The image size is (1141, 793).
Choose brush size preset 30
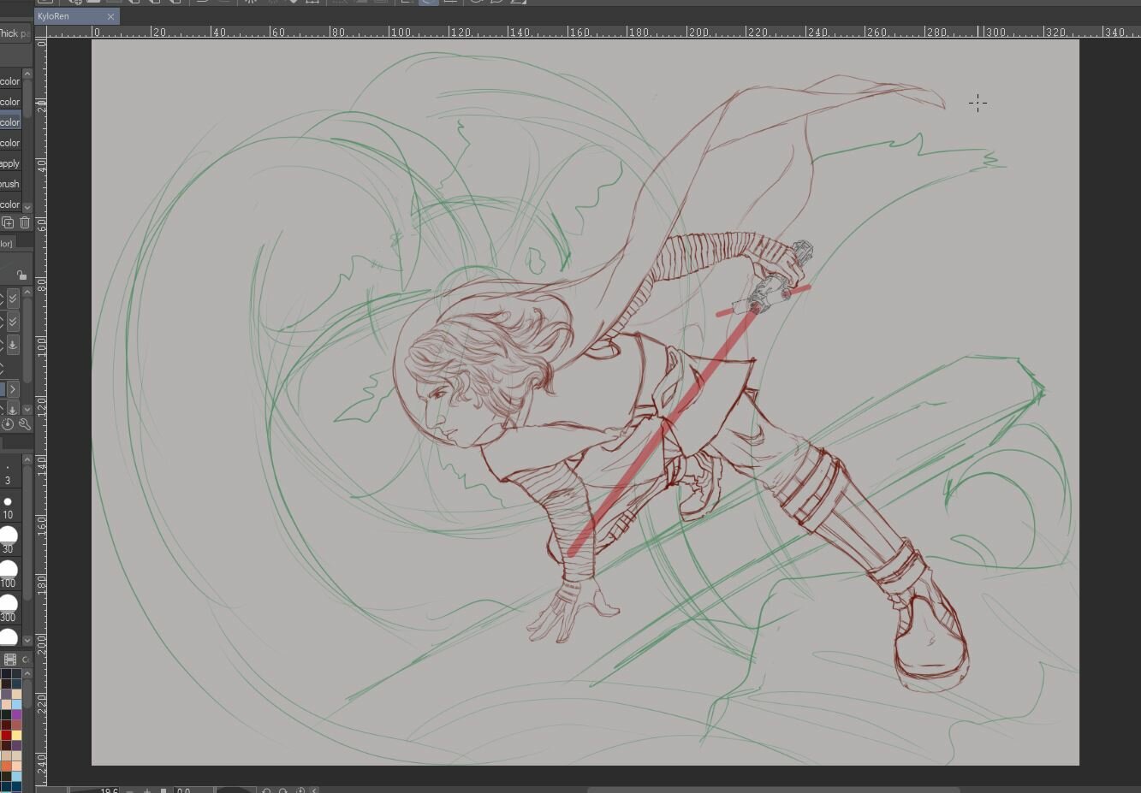click(x=8, y=541)
